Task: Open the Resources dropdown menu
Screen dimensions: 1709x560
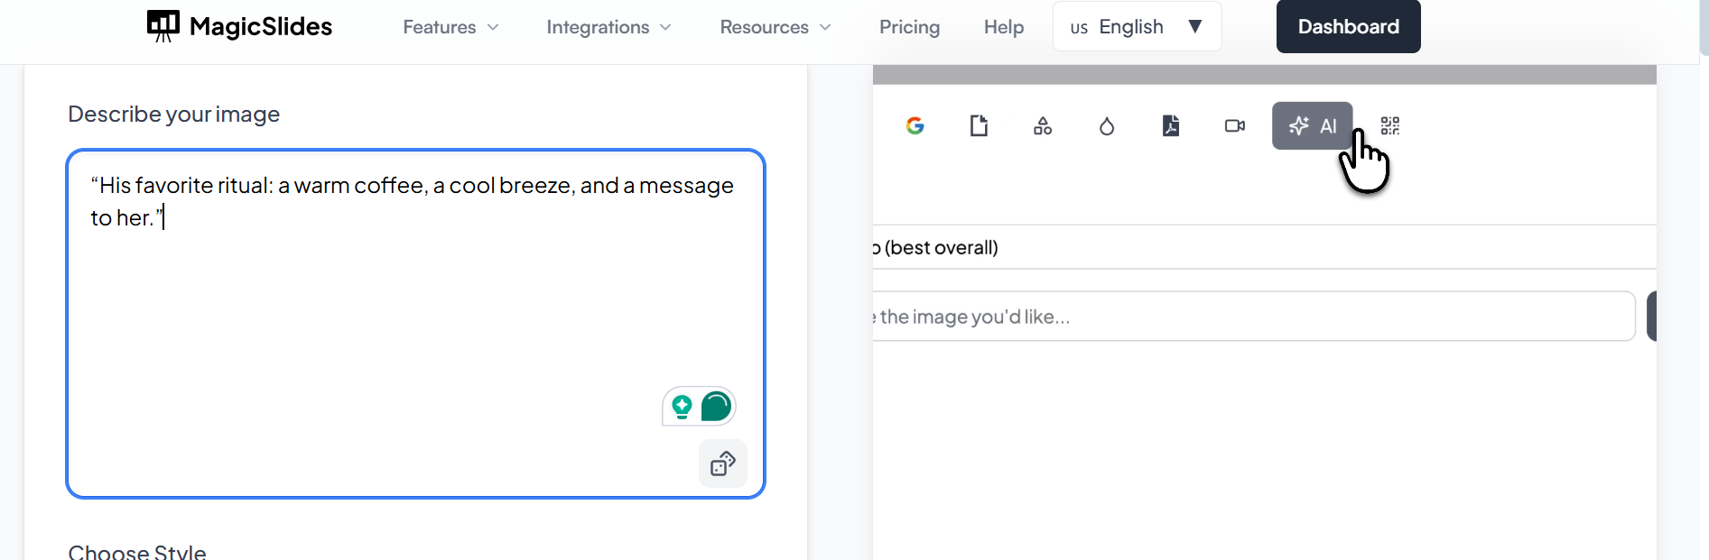Action: [775, 27]
